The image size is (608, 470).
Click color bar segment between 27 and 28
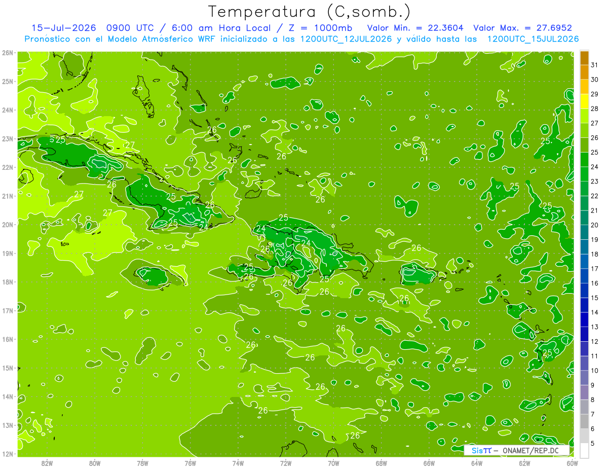click(584, 116)
